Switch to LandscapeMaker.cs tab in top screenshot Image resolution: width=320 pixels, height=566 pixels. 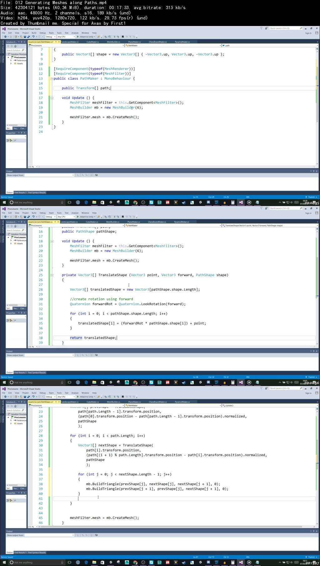click(70, 42)
